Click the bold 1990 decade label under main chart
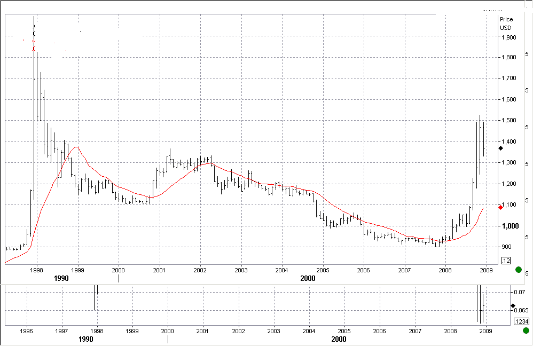This screenshot has height=346, width=533. pos(61,279)
